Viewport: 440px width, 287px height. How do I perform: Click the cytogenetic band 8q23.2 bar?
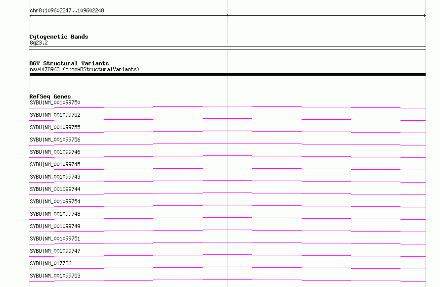click(227, 48)
